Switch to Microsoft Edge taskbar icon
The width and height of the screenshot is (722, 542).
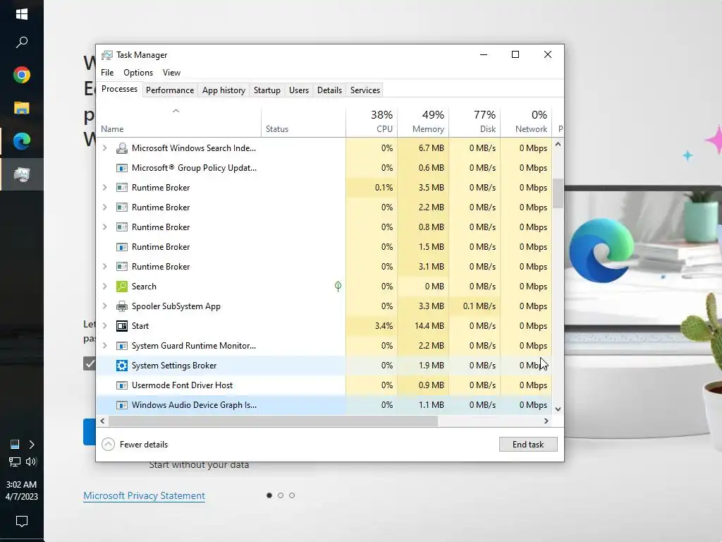(x=22, y=141)
